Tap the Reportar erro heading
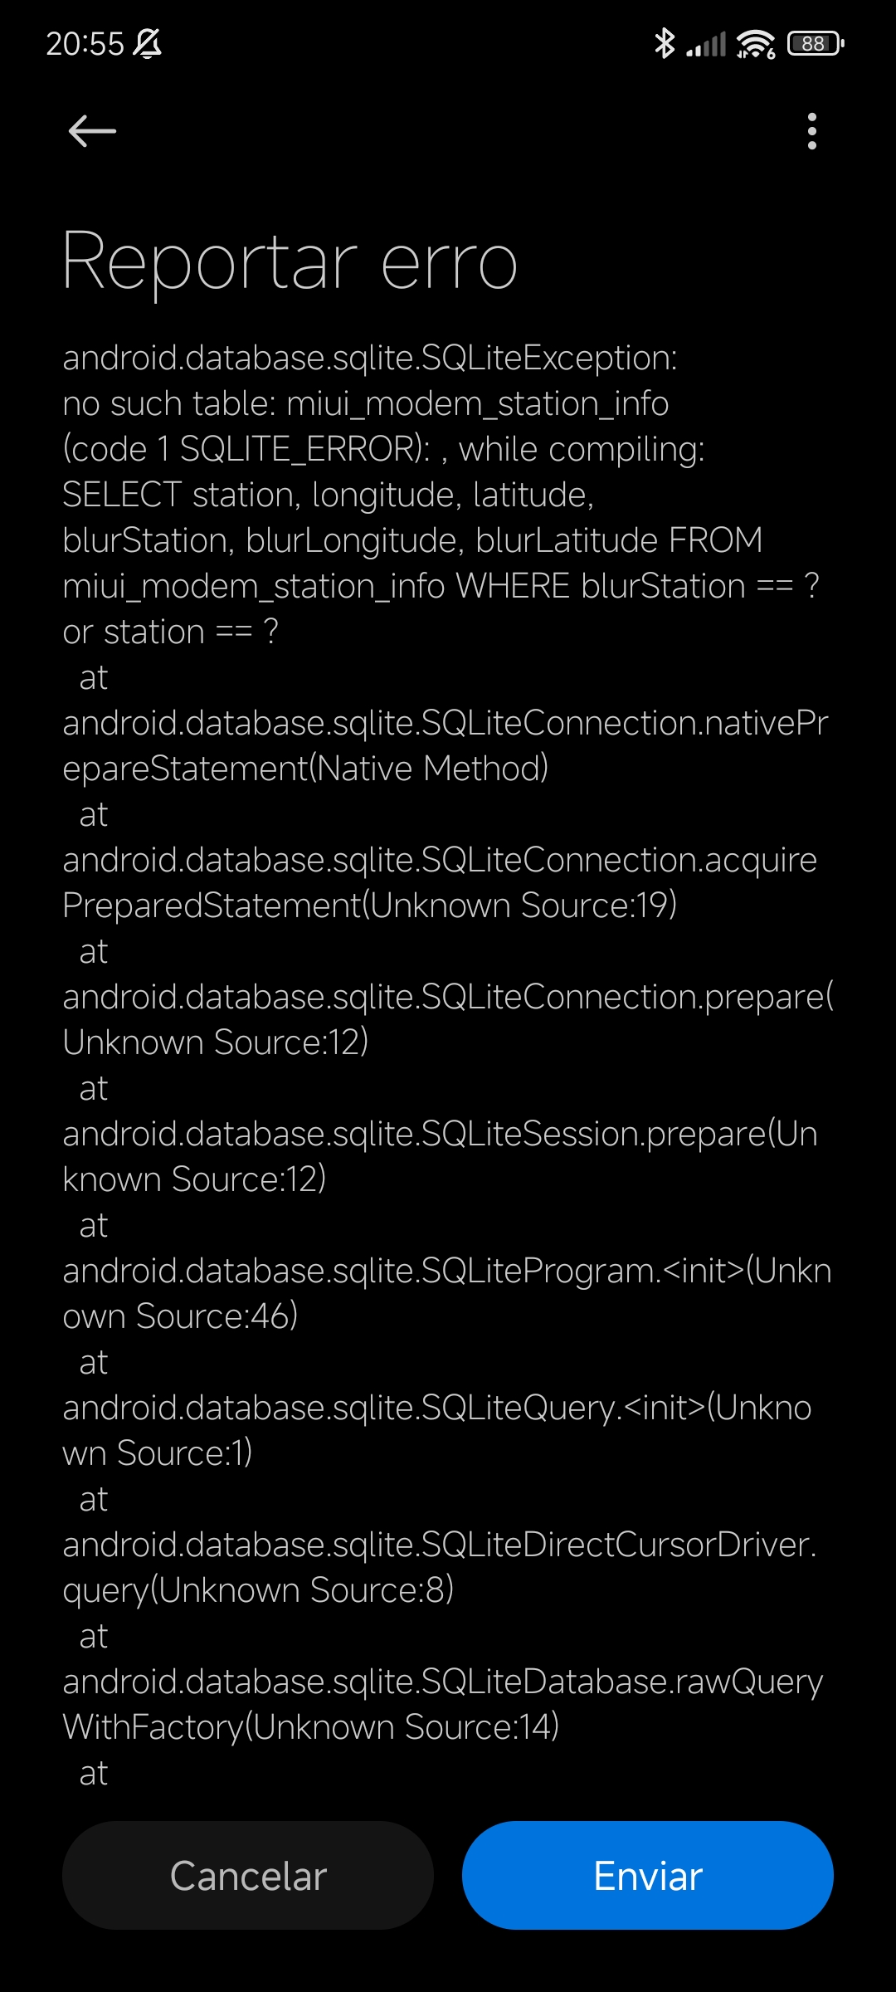896x1992 pixels. [x=290, y=261]
